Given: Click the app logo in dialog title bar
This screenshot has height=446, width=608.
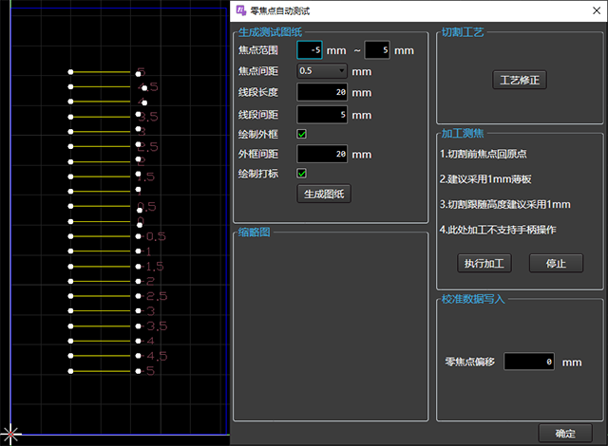Looking at the screenshot, I should click(239, 9).
